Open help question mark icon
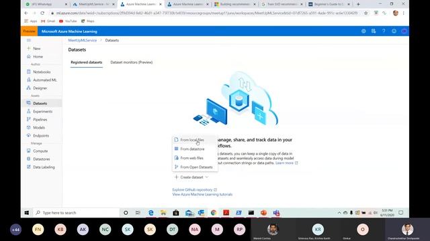Screen dimensions: 430x241 tap(384, 31)
